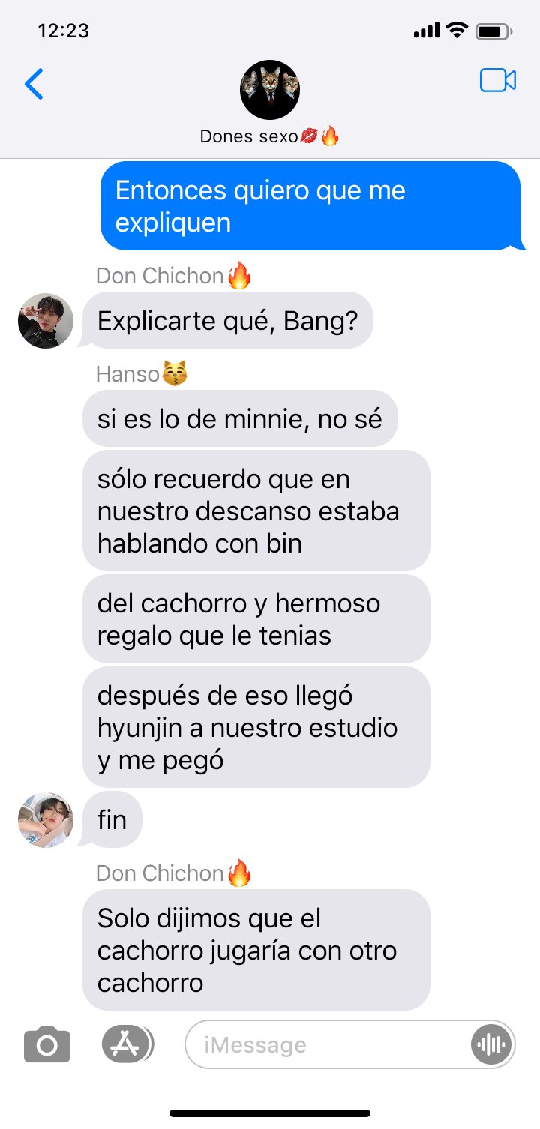Start a FaceTime video call
The width and height of the screenshot is (540, 1129).
click(498, 80)
